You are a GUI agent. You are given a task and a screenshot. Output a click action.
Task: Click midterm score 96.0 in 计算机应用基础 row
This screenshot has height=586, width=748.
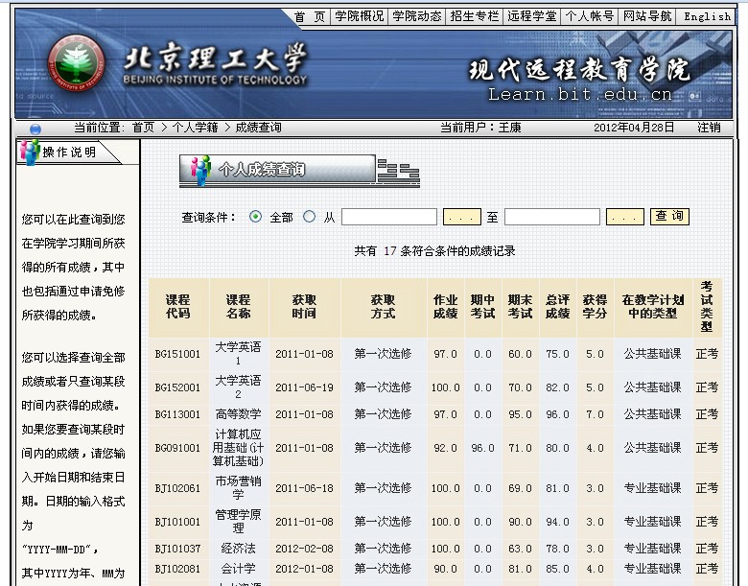482,448
